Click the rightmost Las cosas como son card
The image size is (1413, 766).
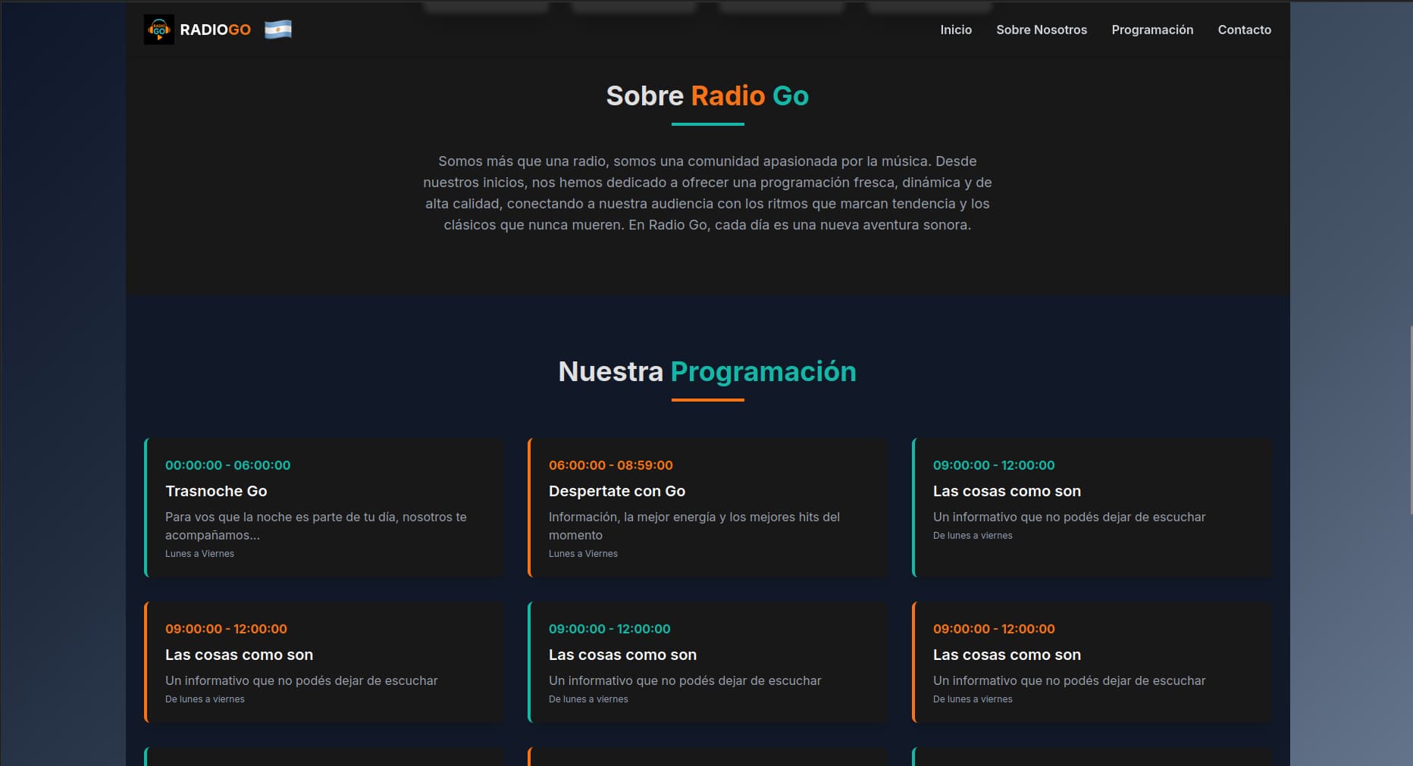1092,661
